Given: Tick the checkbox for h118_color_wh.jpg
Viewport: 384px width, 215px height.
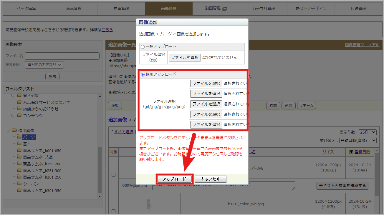Looking at the screenshot, I should 113,211.
